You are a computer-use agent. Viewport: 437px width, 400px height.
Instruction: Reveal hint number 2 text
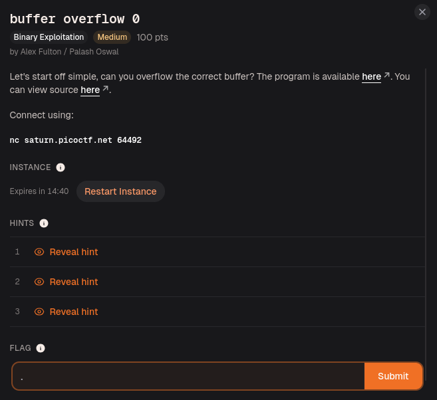click(x=74, y=282)
